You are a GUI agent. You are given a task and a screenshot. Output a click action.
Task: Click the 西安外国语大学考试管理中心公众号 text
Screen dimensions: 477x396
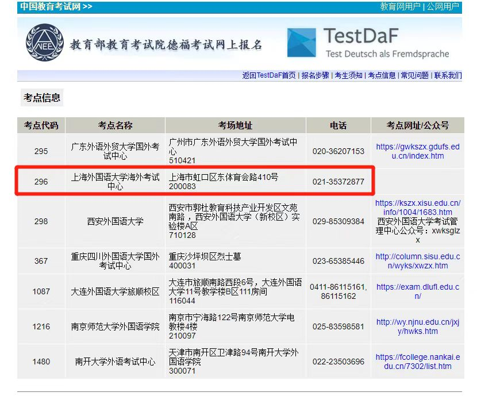pyautogui.click(x=418, y=230)
